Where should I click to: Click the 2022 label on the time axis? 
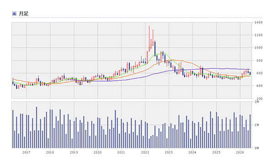pyautogui.click(x=145, y=152)
